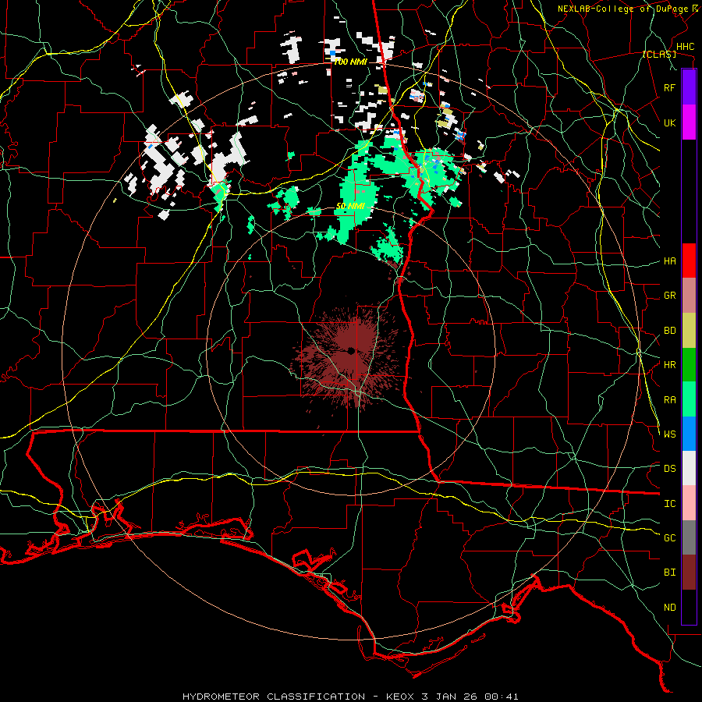Click the DS white legend swatch
This screenshot has width=702, height=702.
(x=689, y=468)
